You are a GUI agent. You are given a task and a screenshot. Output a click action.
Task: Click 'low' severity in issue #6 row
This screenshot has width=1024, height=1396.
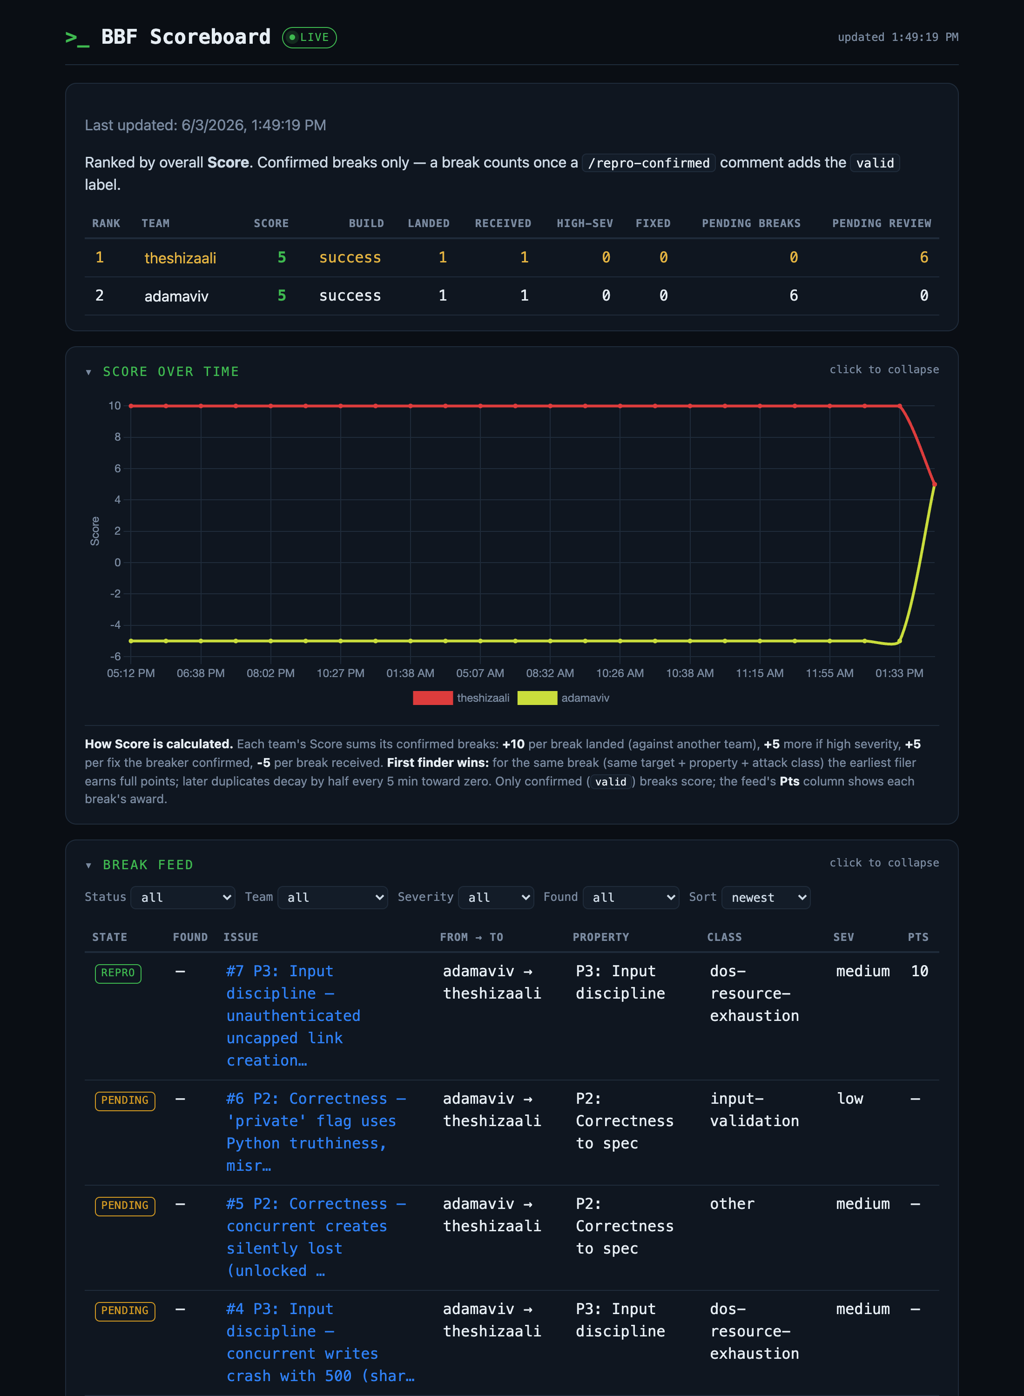coord(850,1099)
